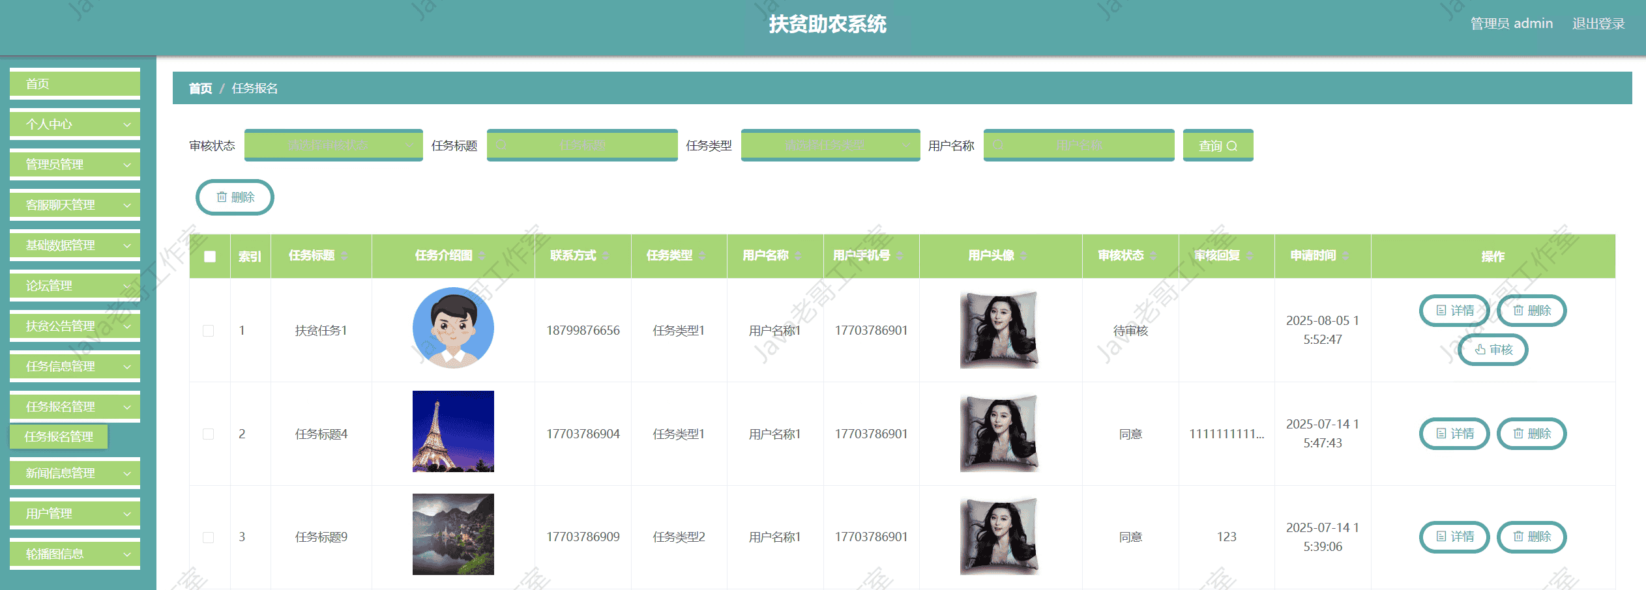1646x590 pixels.
Task: Delete the 任务标题9 row
Action: 1531,537
